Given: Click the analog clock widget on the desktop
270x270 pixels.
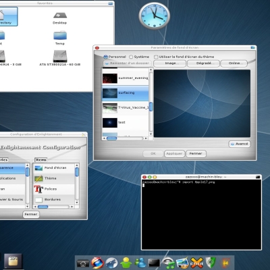Looking at the screenshot, I should click(x=154, y=16).
